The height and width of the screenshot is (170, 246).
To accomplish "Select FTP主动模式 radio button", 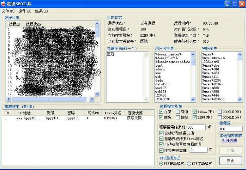I will (x=189, y=164).
